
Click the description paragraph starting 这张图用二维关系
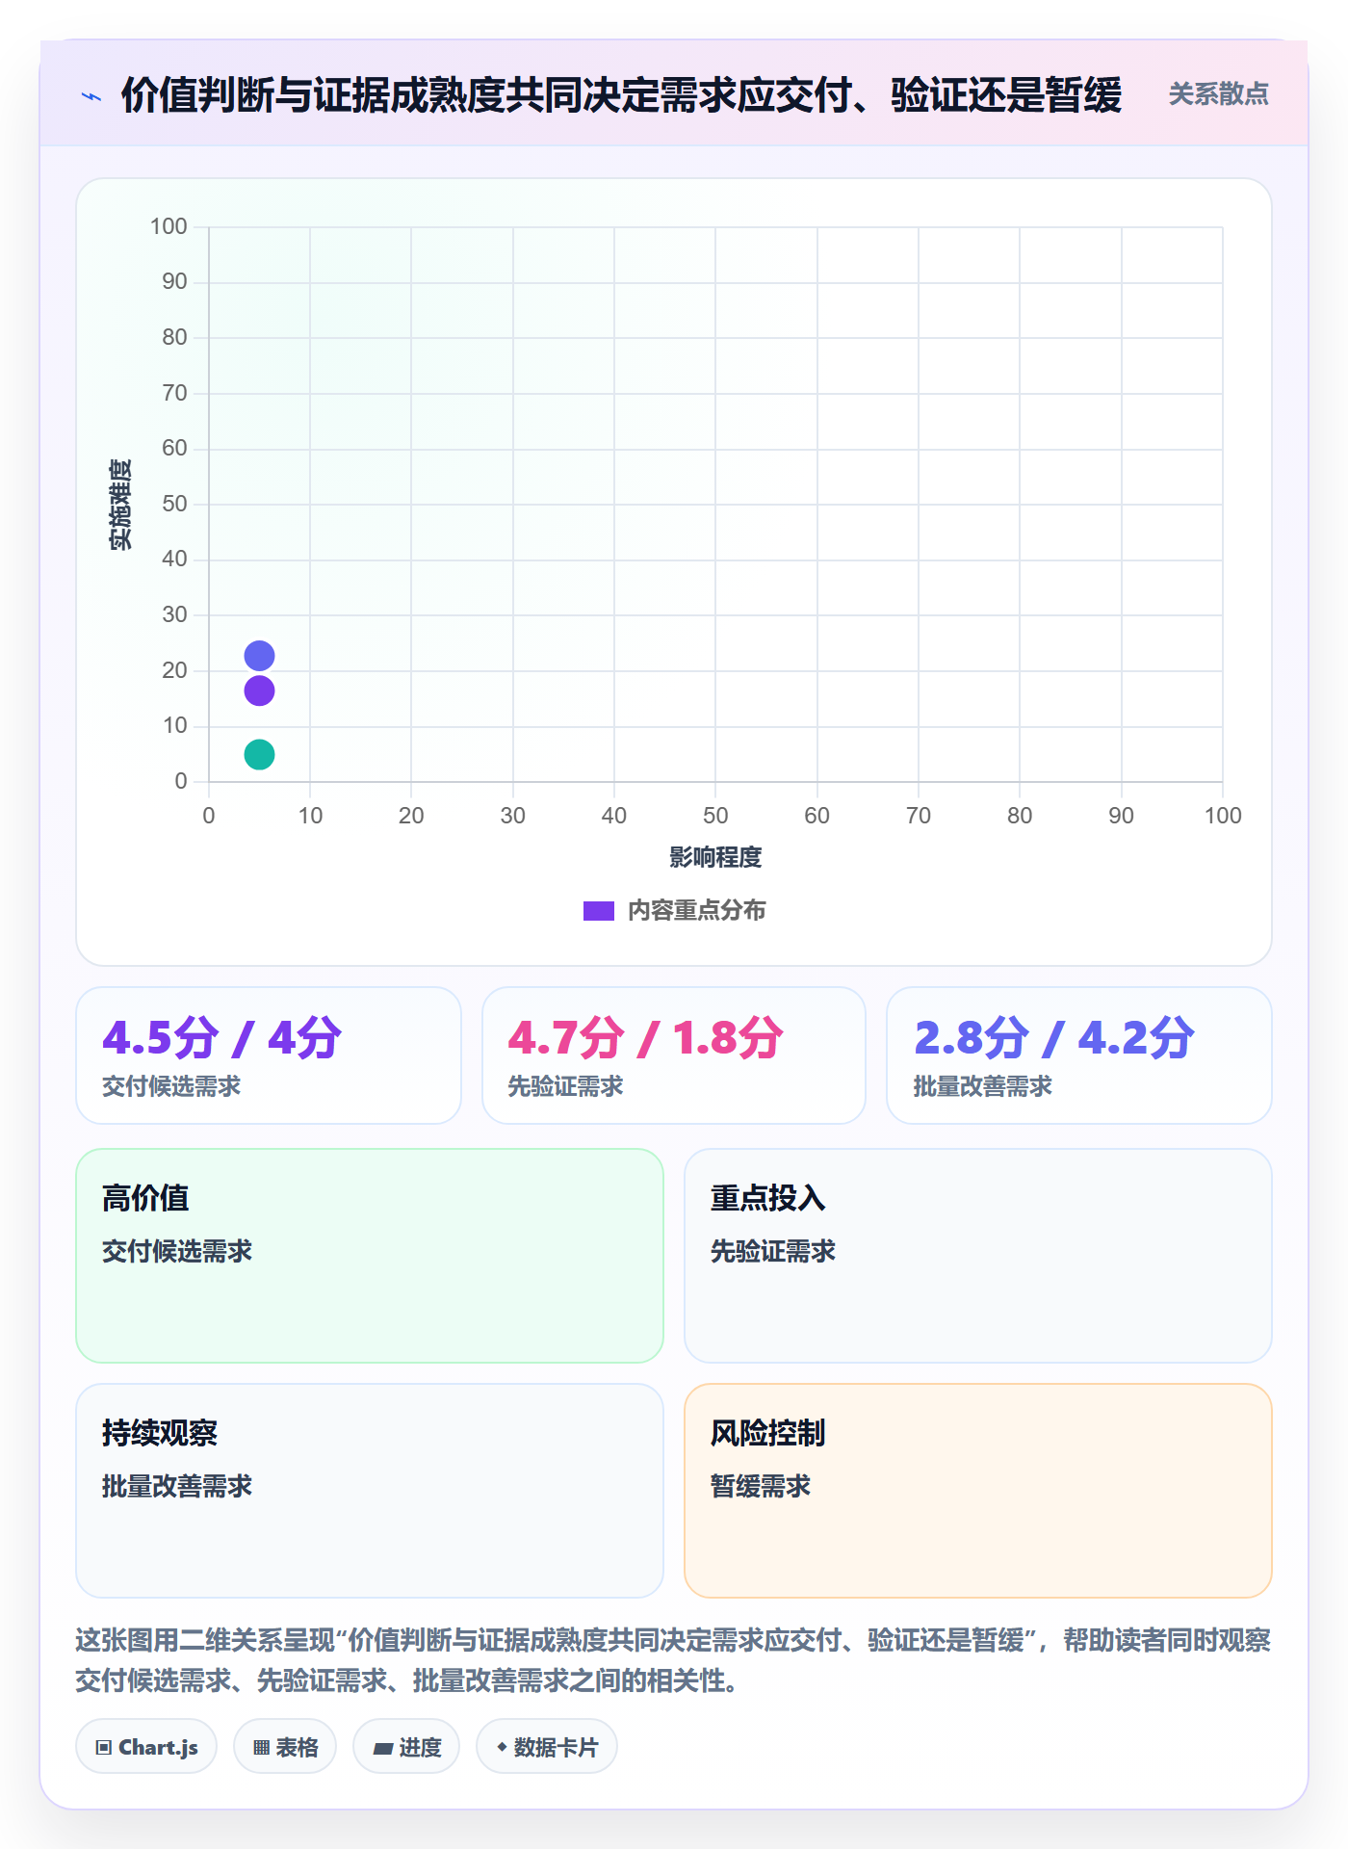tap(674, 1660)
